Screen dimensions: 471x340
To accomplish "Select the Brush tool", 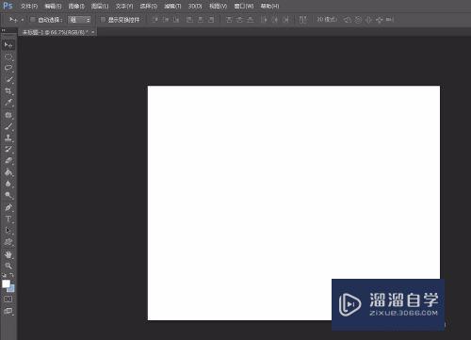I will pos(8,126).
